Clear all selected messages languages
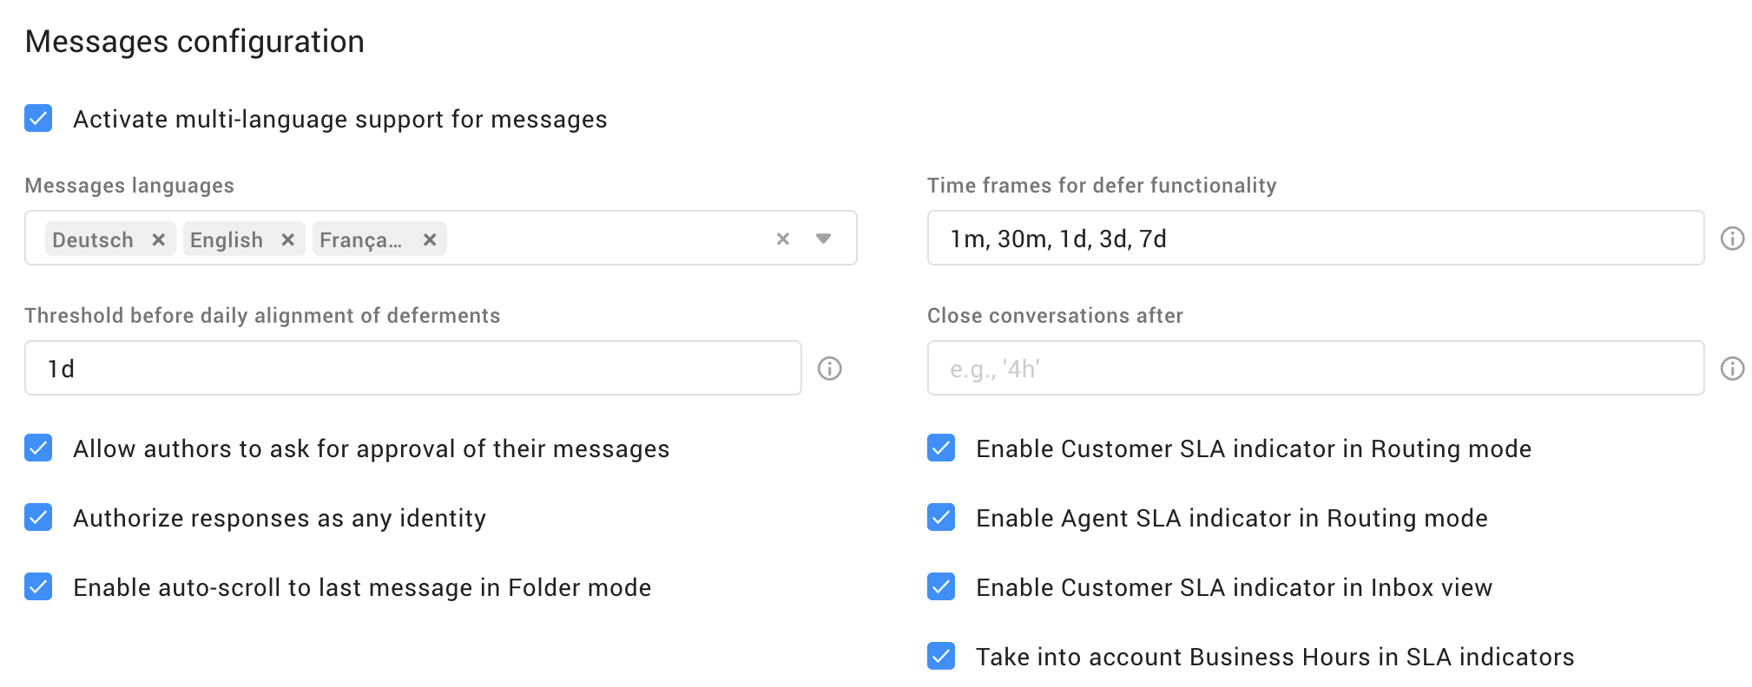This screenshot has height=687, width=1752. [782, 239]
